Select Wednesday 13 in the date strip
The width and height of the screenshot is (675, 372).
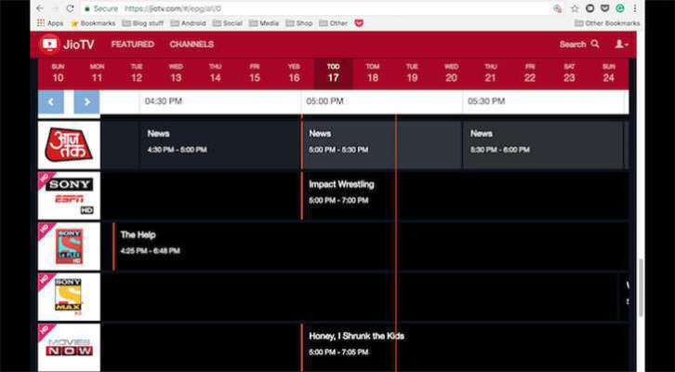point(176,73)
